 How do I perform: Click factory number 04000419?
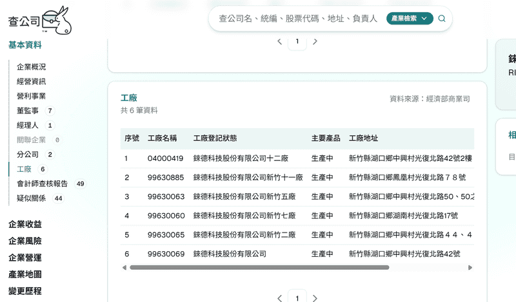166,158
